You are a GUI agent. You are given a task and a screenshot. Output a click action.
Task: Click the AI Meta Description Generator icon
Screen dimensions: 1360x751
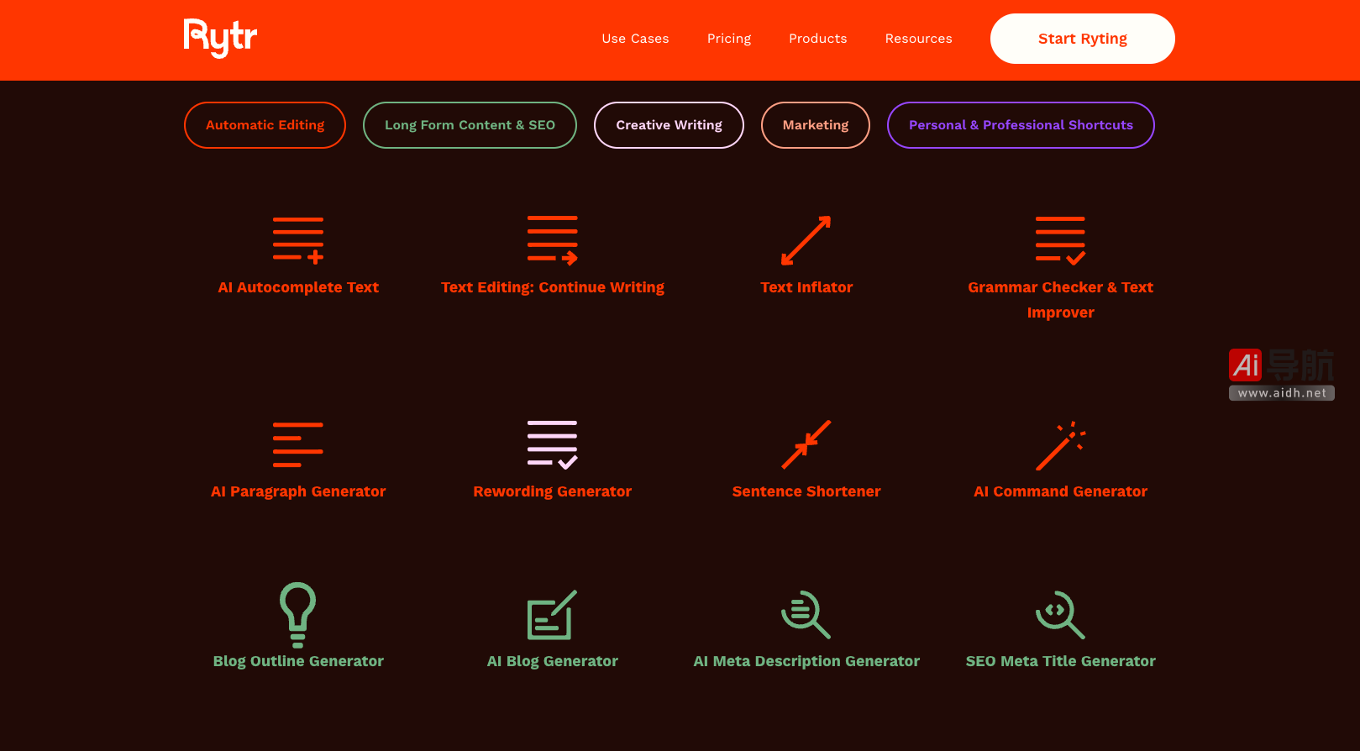pyautogui.click(x=806, y=615)
